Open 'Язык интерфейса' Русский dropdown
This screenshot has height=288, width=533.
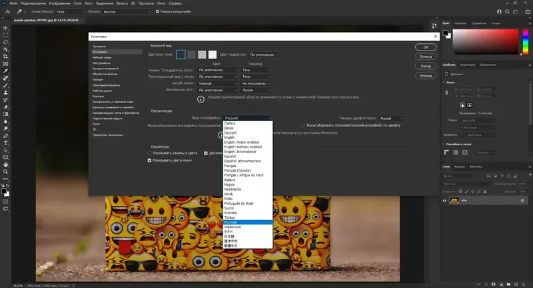[x=247, y=118]
